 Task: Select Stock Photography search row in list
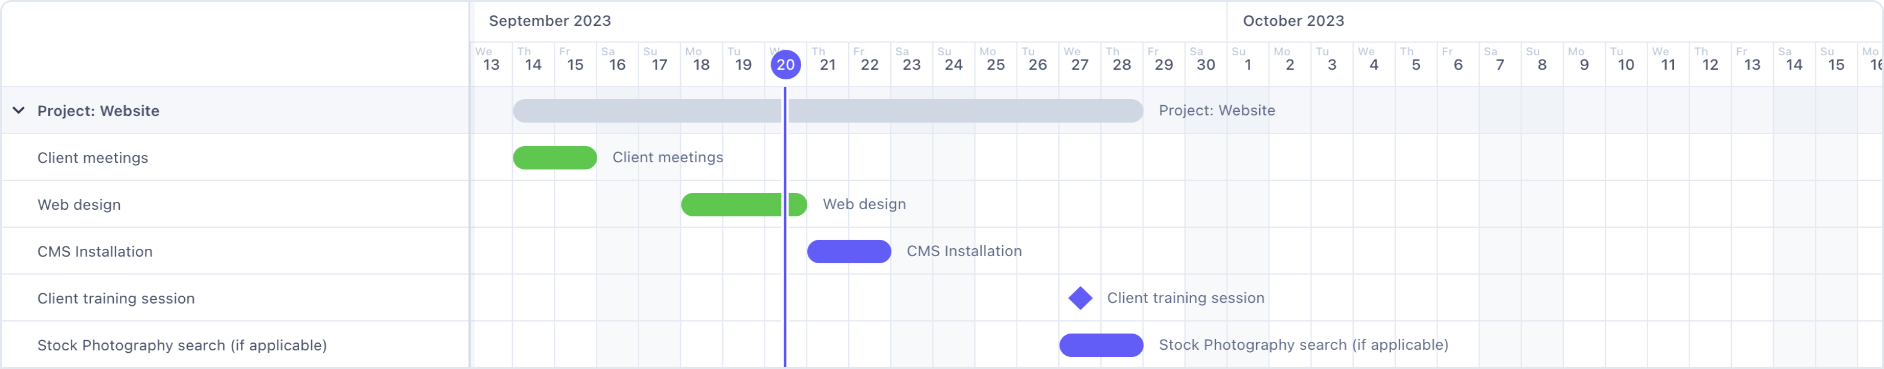(x=181, y=345)
